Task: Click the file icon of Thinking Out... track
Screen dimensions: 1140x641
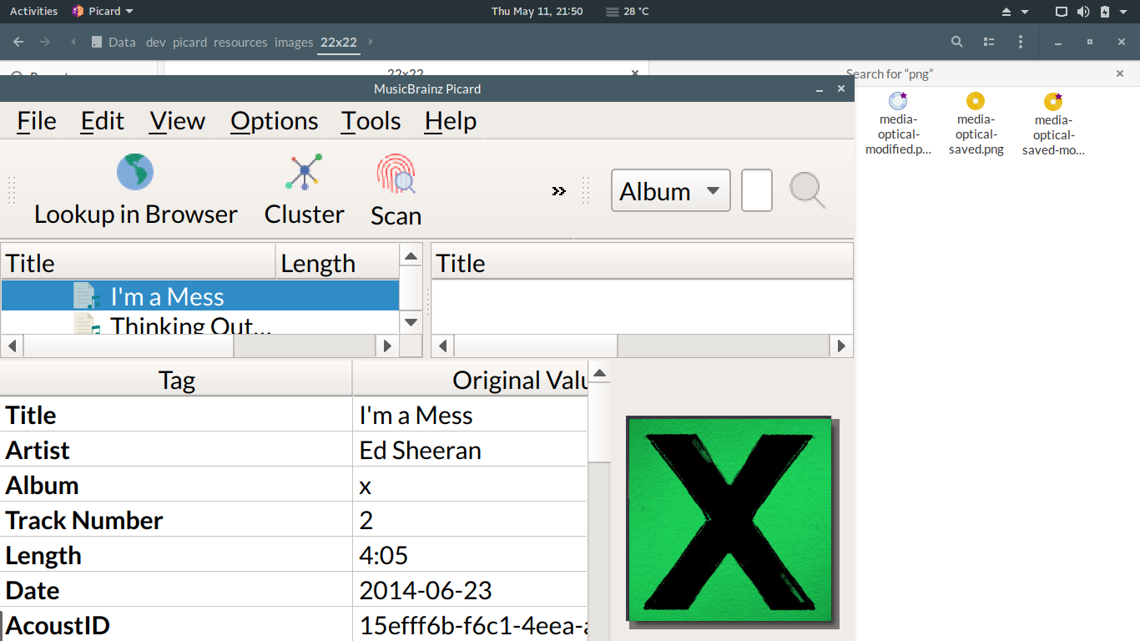Action: tap(86, 323)
